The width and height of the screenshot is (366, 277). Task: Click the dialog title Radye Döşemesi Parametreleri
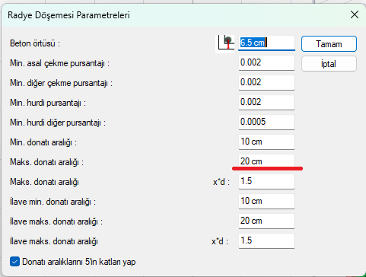(x=68, y=15)
